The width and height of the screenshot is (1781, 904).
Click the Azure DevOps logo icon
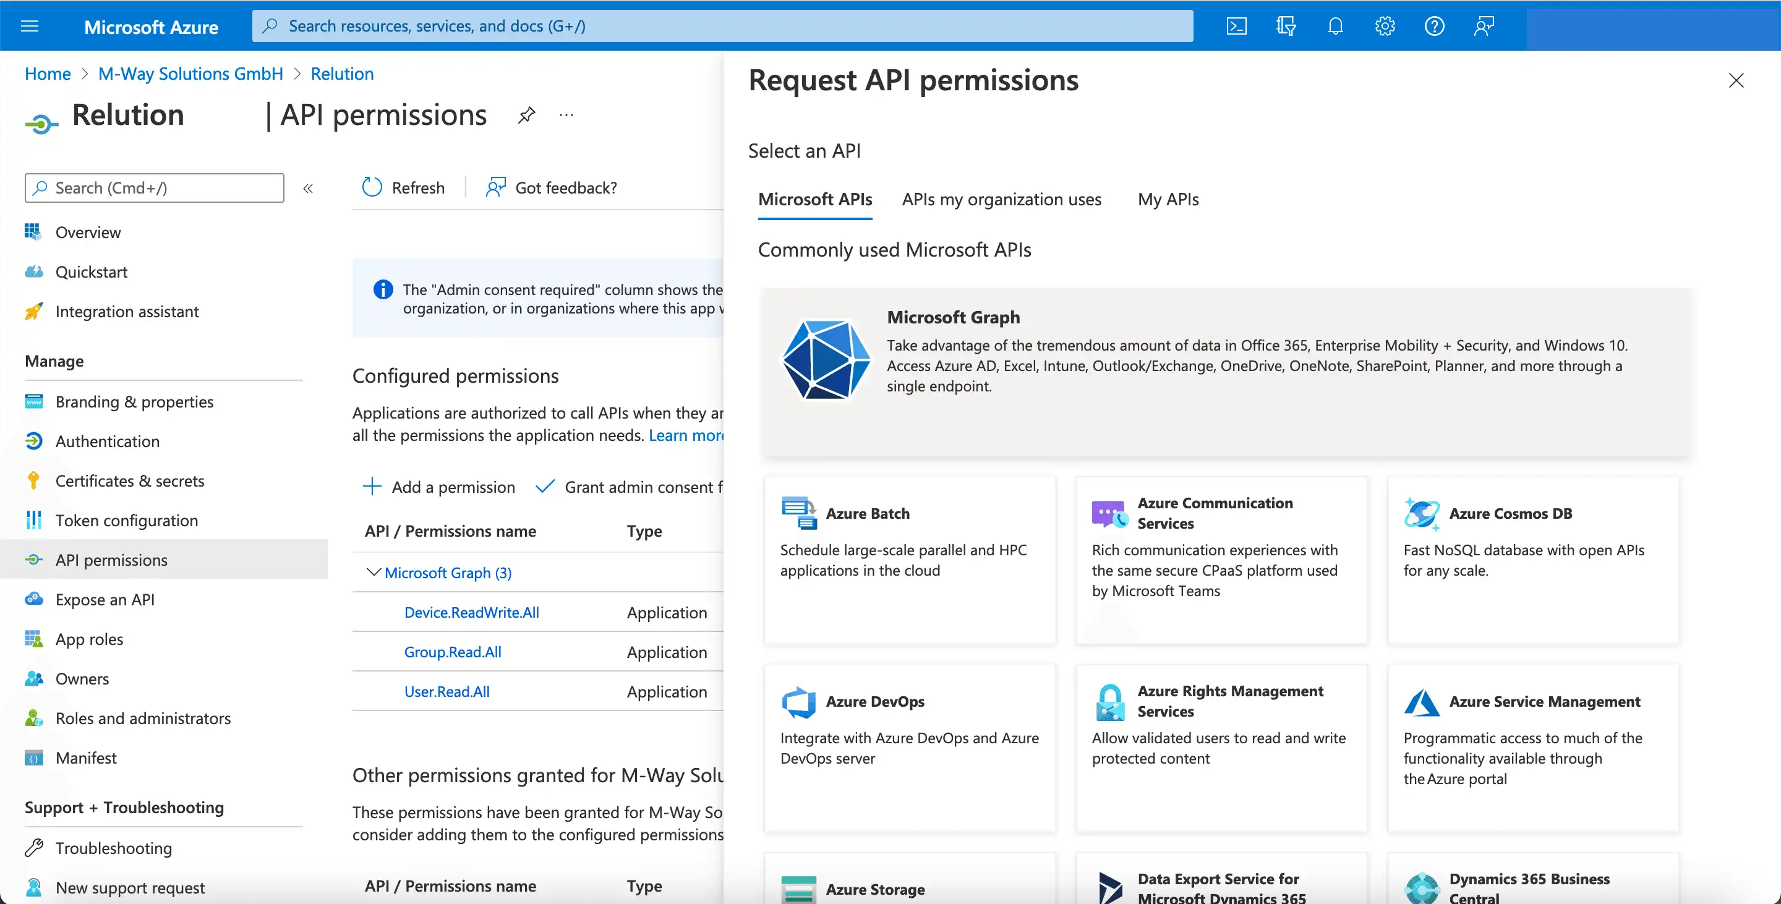click(x=798, y=702)
